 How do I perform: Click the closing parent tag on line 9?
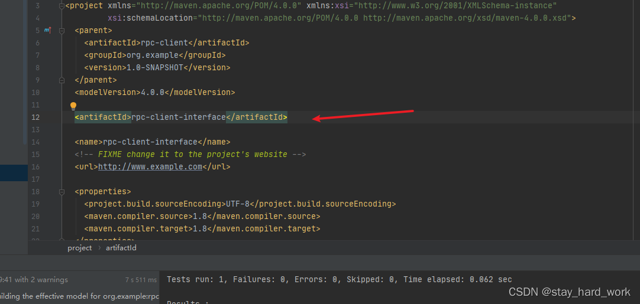pos(96,80)
